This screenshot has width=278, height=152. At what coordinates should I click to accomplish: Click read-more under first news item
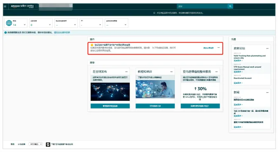(238, 105)
